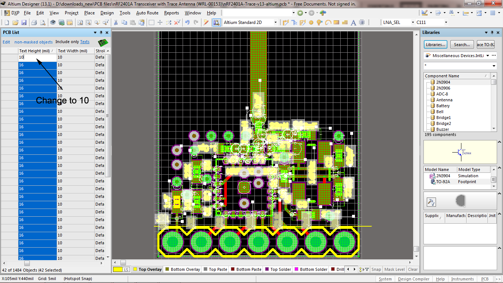
Task: Place a pad using the pad icon
Action: tap(311, 22)
